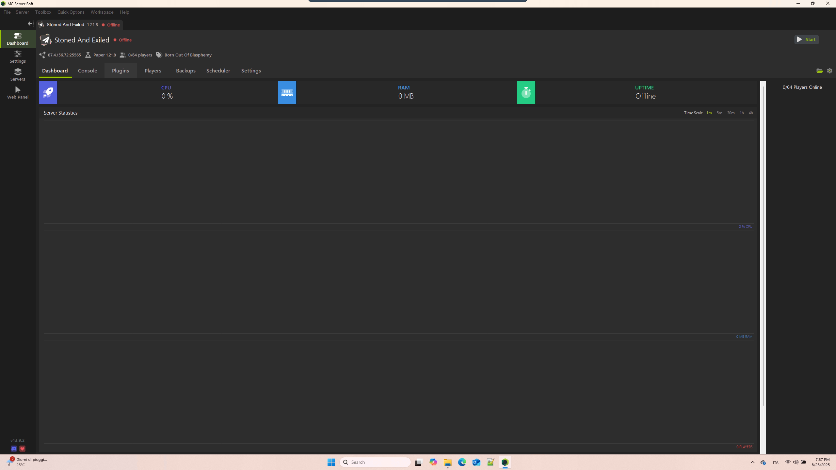Screen dimensions: 836x470
Task: Open server folder with green folder icon
Action: point(819,71)
